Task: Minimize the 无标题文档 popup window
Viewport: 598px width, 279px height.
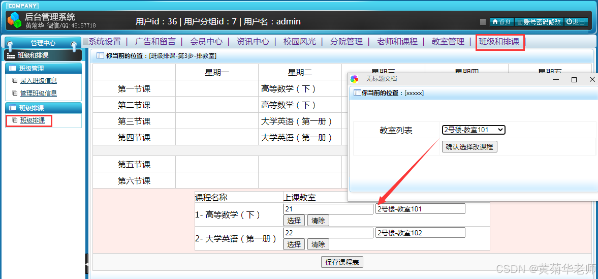Action: pos(556,79)
